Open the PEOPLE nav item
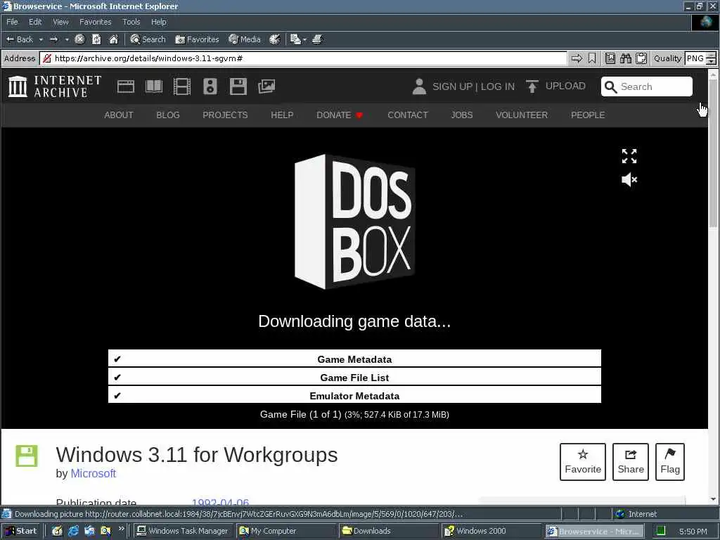This screenshot has width=720, height=540. pyautogui.click(x=588, y=115)
